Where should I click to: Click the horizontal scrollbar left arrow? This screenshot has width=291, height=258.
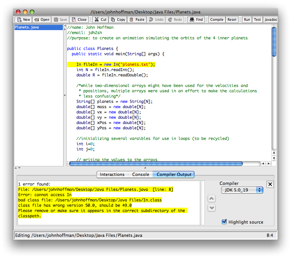263,163
